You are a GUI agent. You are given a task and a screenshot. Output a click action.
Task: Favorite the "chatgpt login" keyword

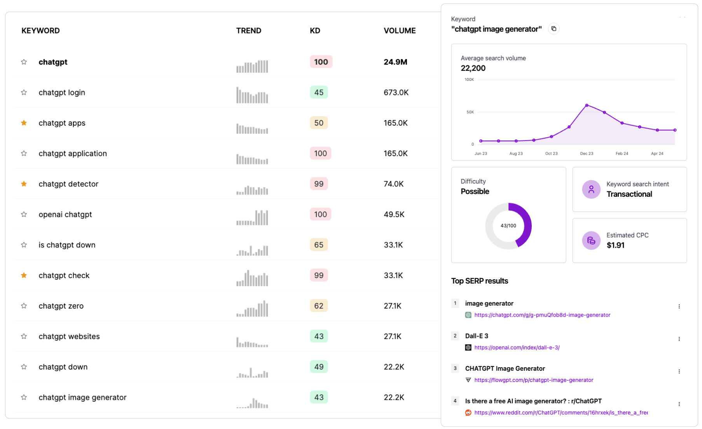(x=24, y=92)
